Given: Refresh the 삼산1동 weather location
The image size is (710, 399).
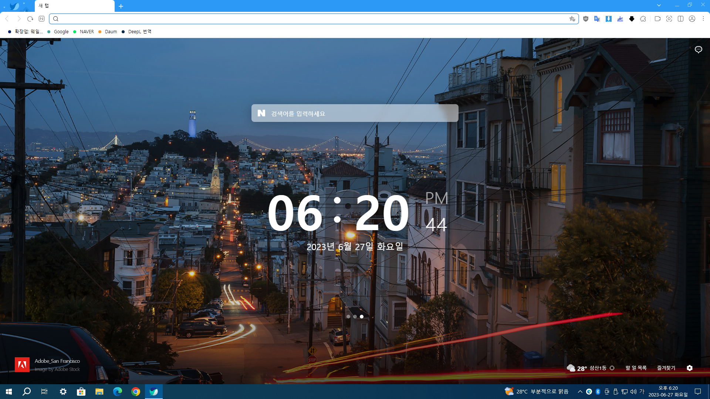Looking at the screenshot, I should pyautogui.click(x=612, y=368).
